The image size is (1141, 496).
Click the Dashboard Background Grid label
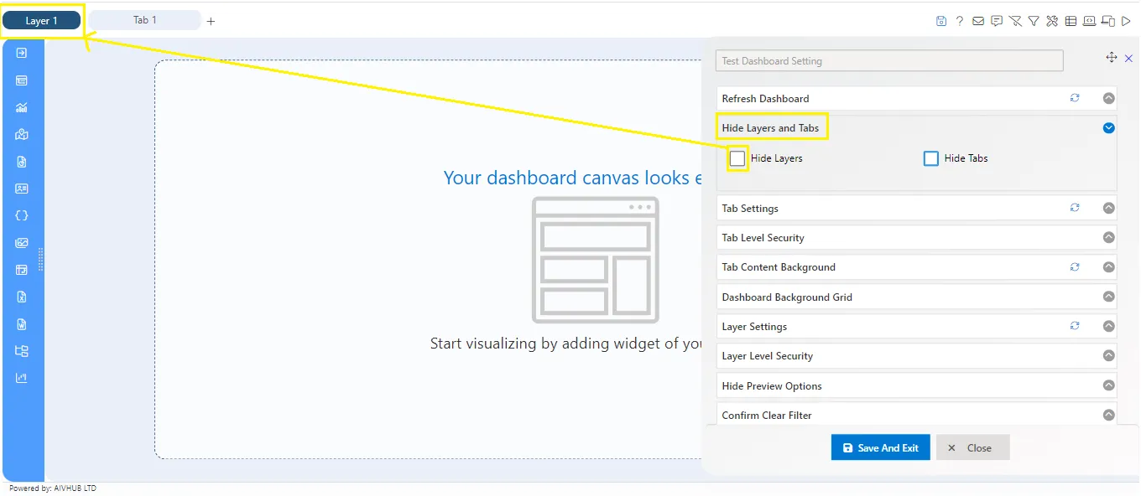[787, 297]
